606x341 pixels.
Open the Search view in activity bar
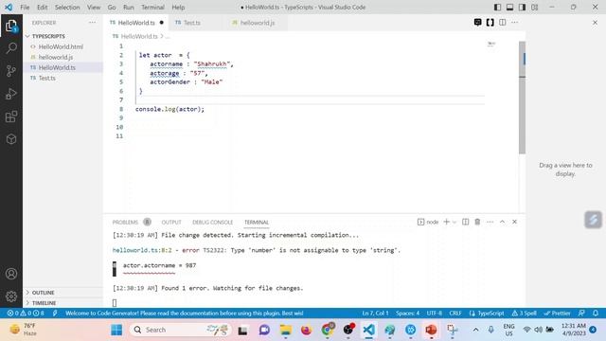pyautogui.click(x=11, y=48)
